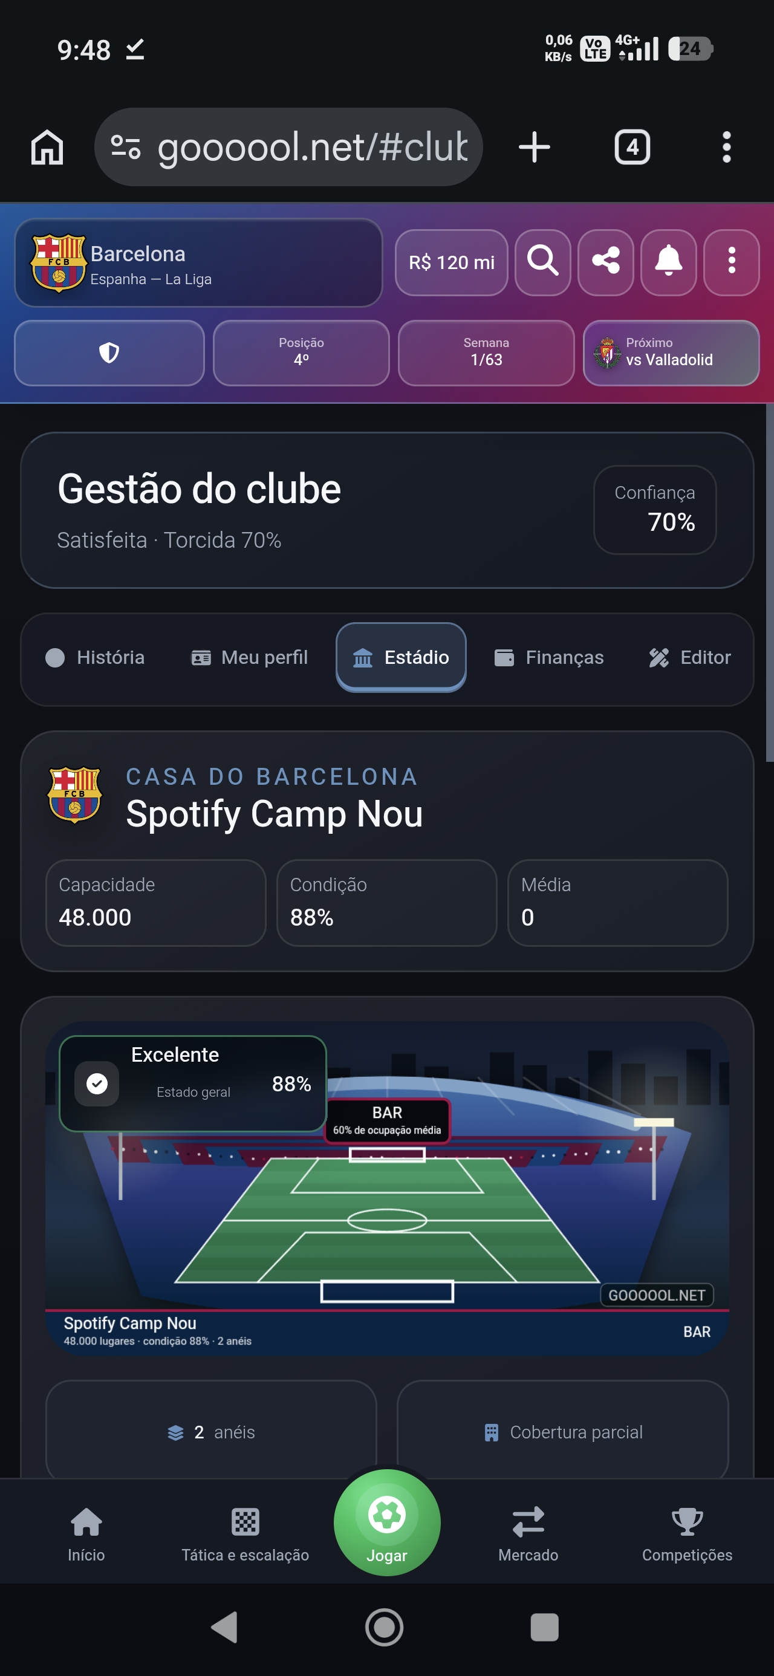Open Chrome browser overflow menu
Screen dimensions: 774x1676
click(726, 147)
